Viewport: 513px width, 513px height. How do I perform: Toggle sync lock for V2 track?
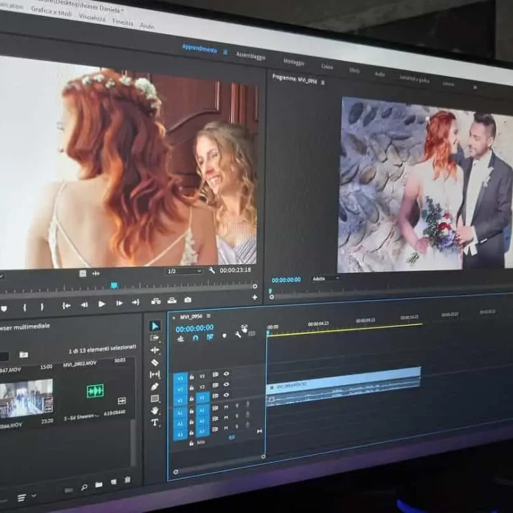[215, 385]
